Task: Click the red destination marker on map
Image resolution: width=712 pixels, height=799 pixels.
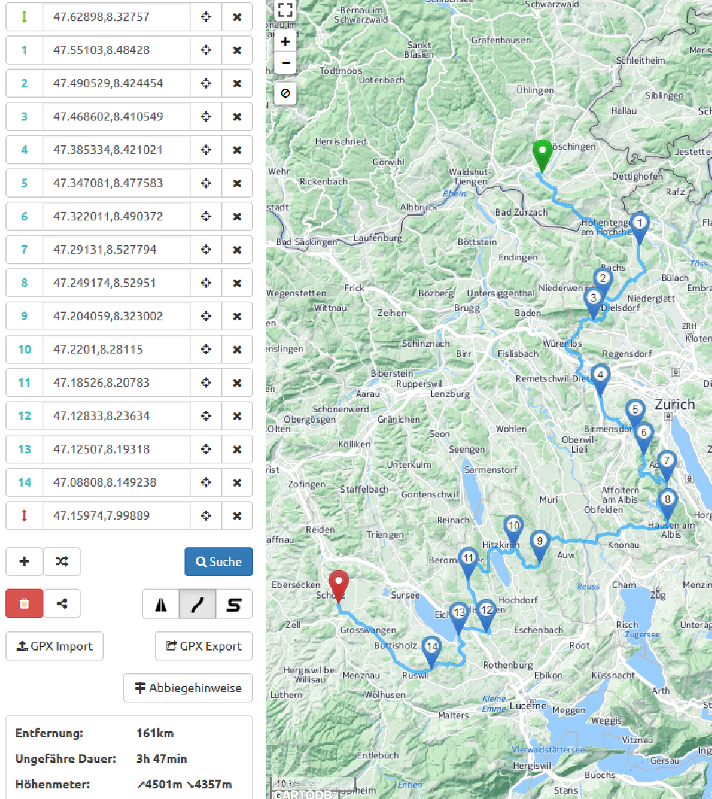Action: pyautogui.click(x=339, y=584)
